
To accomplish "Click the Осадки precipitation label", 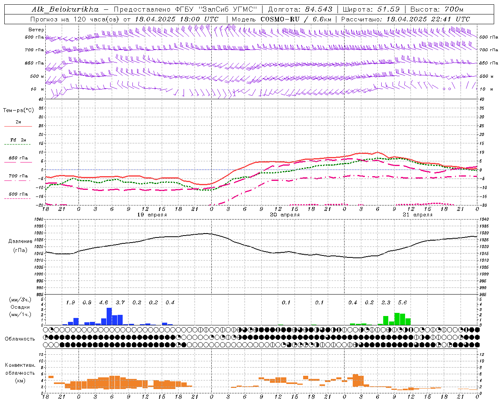I will point(20,307).
